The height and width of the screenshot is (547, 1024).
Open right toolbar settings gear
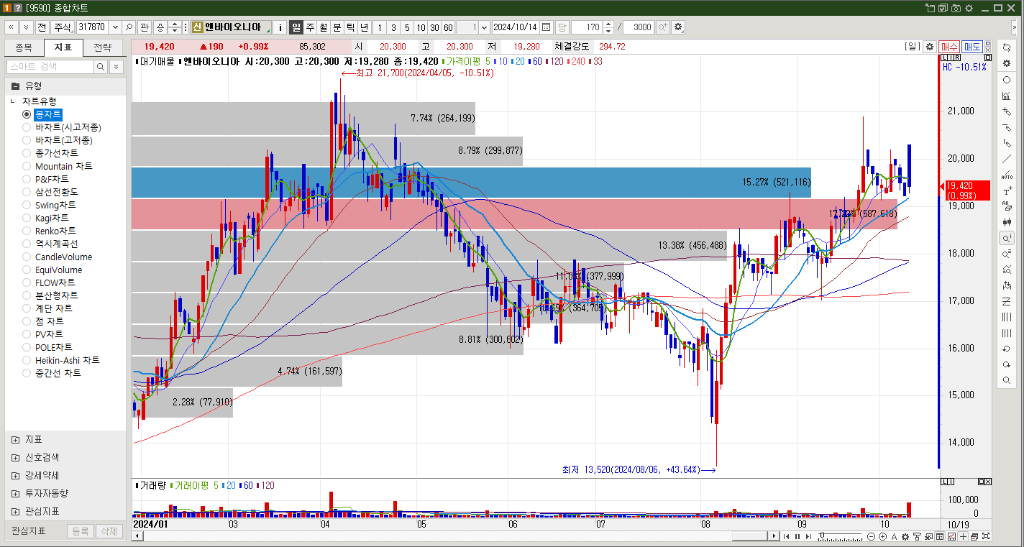pyautogui.click(x=1007, y=63)
